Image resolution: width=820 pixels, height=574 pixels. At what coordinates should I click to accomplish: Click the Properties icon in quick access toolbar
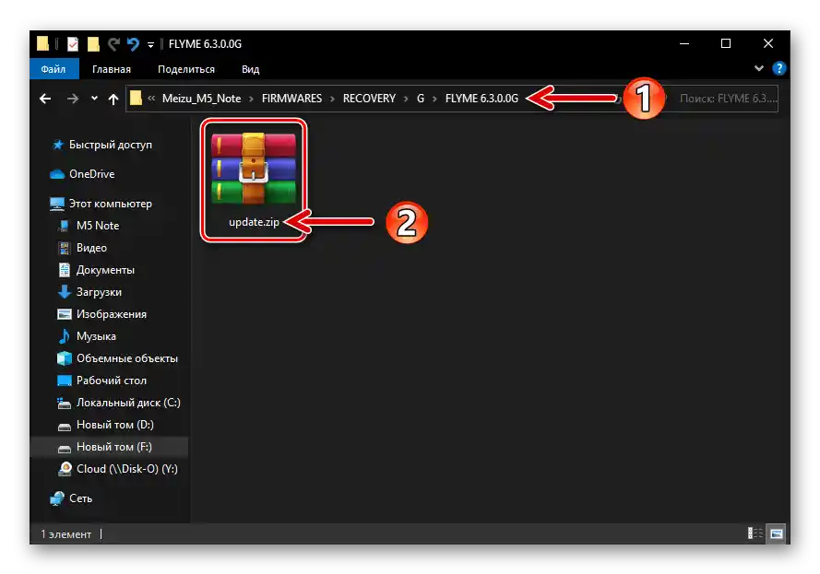(73, 44)
